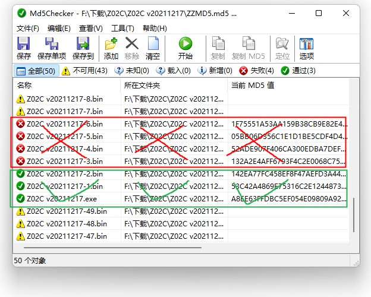Sort by the 当前 MD5 值 column header
The image size is (371, 297).
(x=285, y=86)
